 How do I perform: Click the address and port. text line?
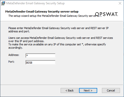[19, 31]
